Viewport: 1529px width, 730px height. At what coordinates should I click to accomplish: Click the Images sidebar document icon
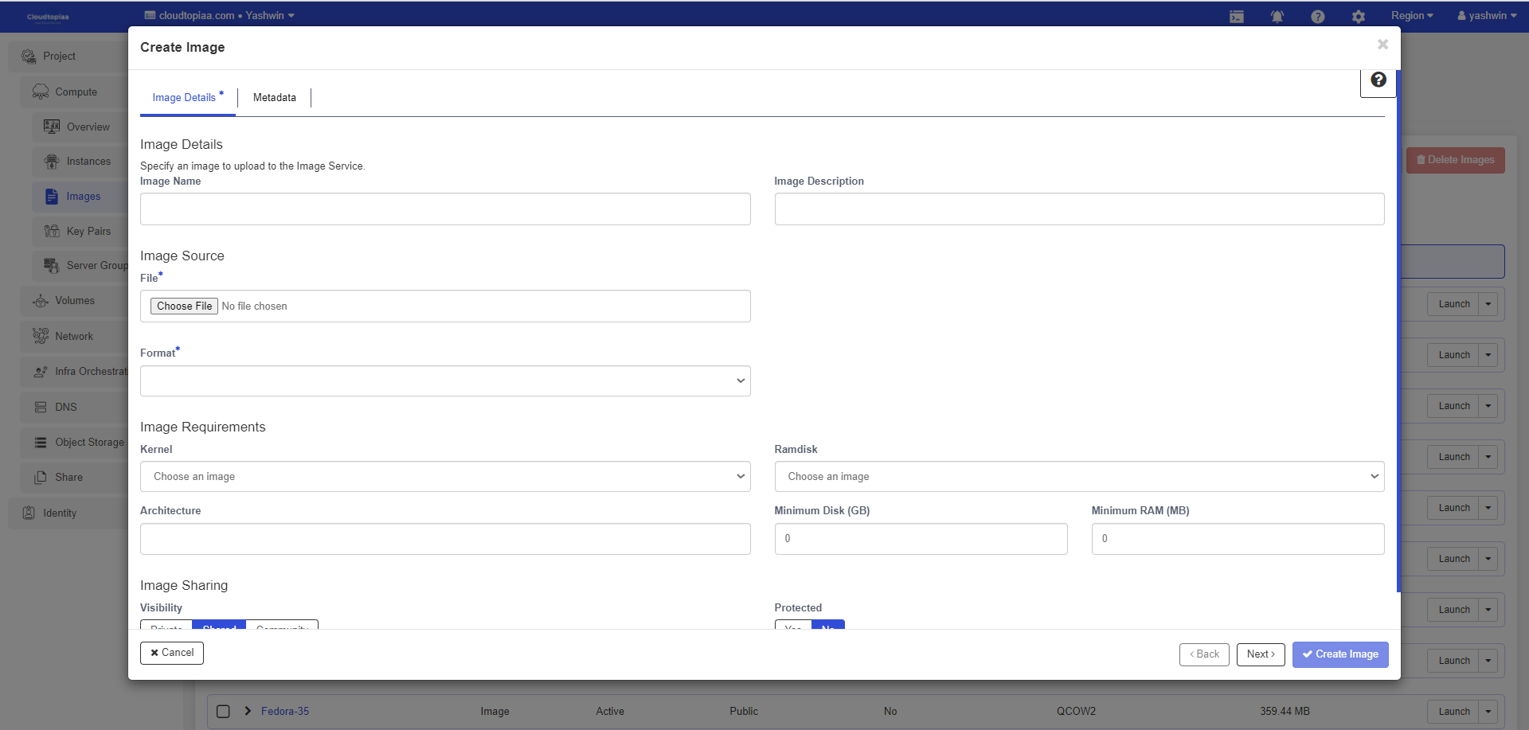pyautogui.click(x=52, y=197)
